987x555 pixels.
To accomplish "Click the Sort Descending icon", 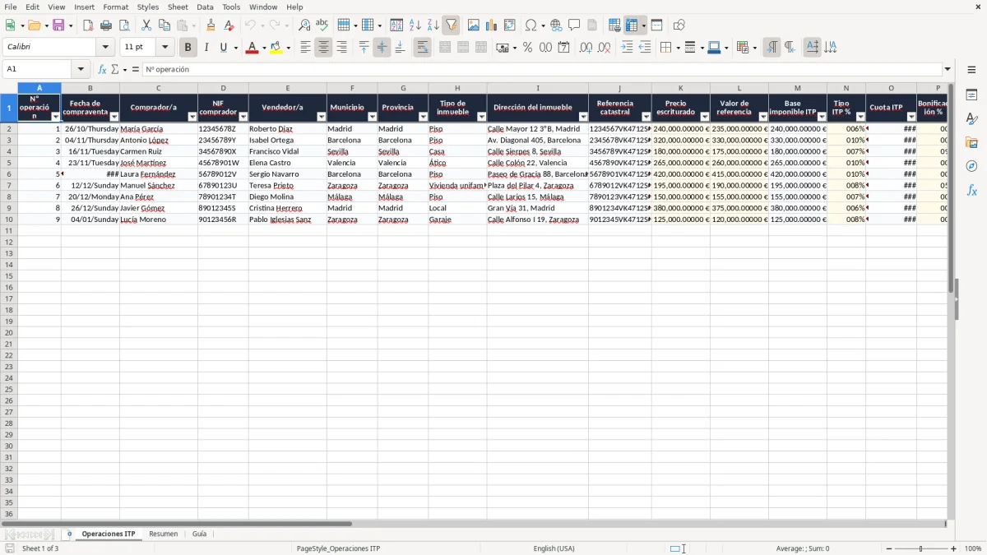I will tap(433, 25).
